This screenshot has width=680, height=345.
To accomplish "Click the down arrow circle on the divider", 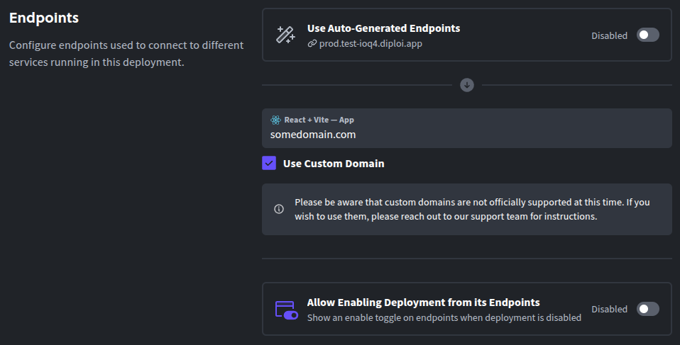I will tap(466, 85).
